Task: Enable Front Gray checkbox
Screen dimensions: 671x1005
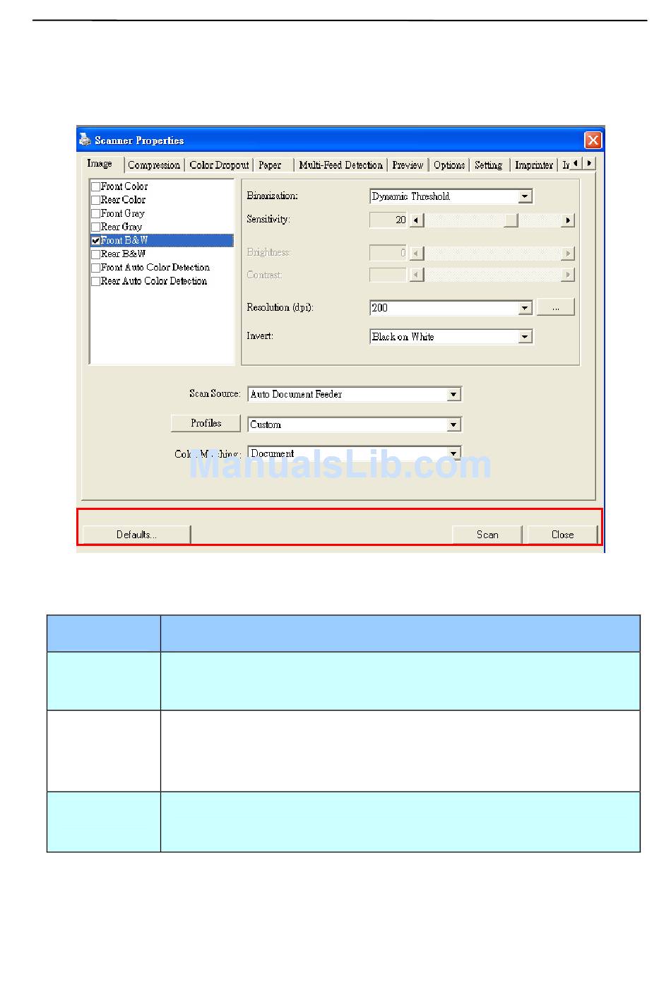Action: pos(95,214)
